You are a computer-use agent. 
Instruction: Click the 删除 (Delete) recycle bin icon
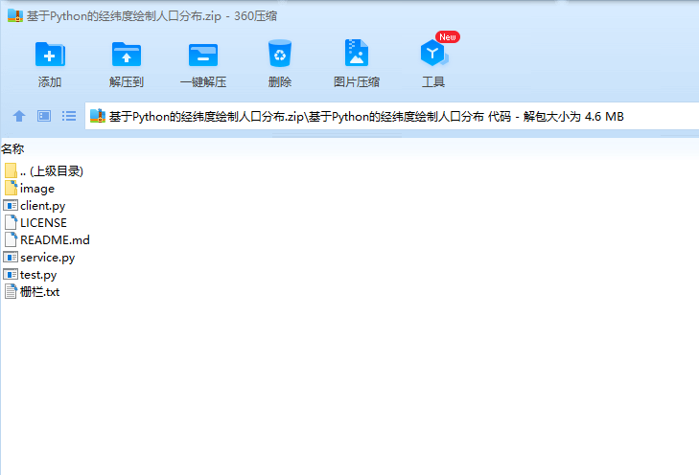(x=280, y=54)
